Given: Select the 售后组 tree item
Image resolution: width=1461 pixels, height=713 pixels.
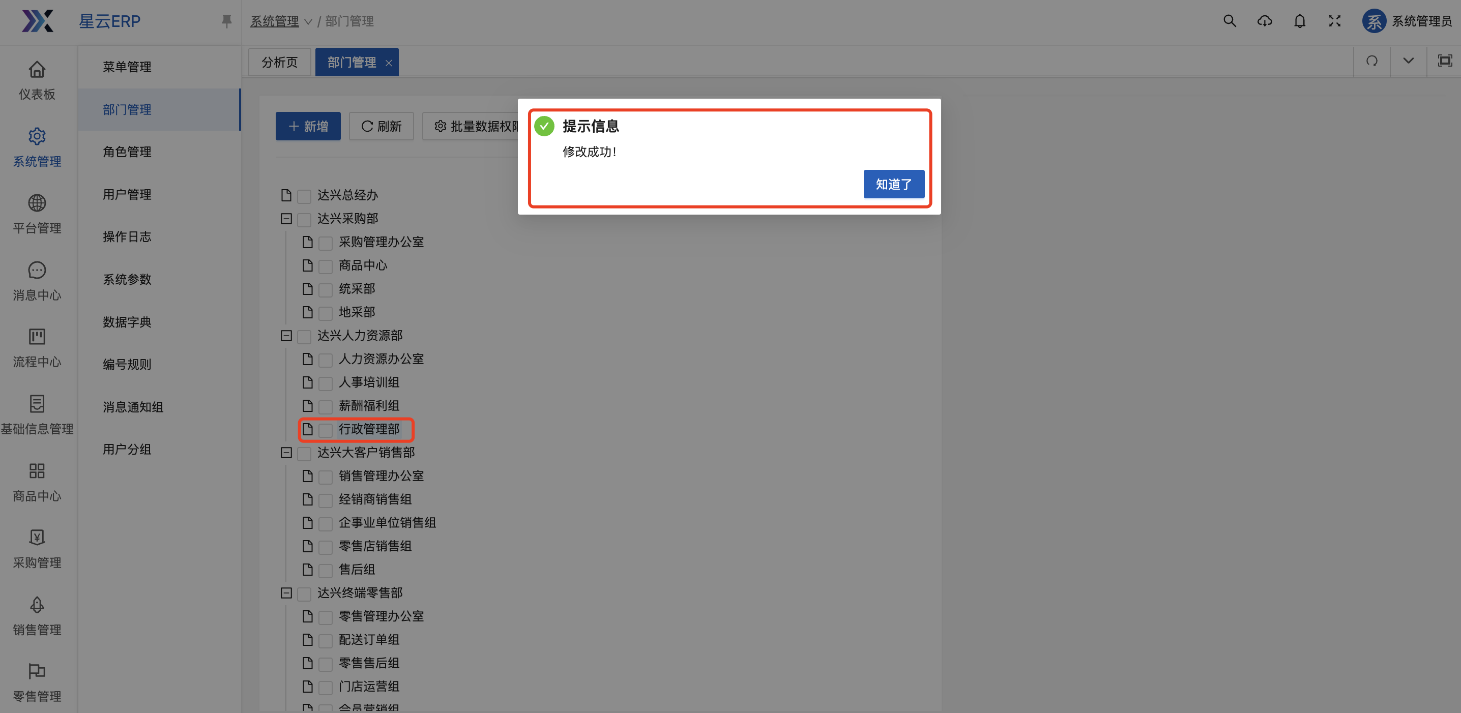Looking at the screenshot, I should [357, 570].
